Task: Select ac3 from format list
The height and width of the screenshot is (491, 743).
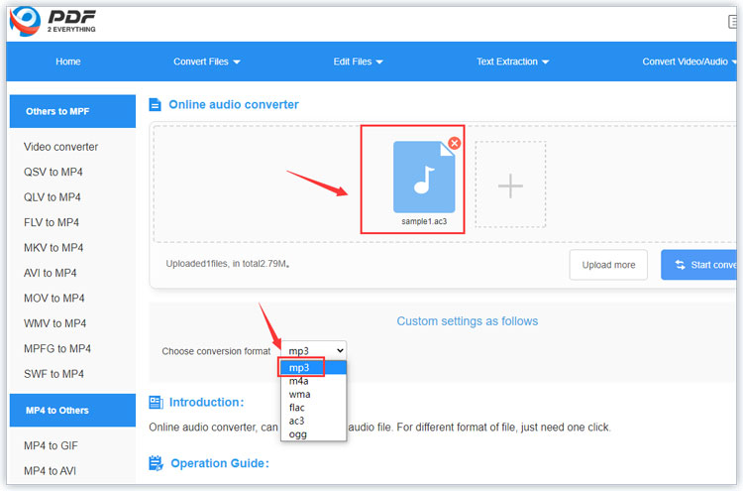Action: click(314, 421)
